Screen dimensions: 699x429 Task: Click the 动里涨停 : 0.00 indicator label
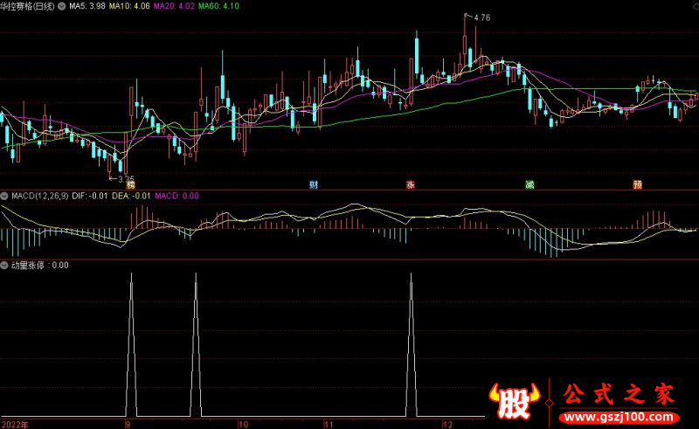click(x=40, y=266)
